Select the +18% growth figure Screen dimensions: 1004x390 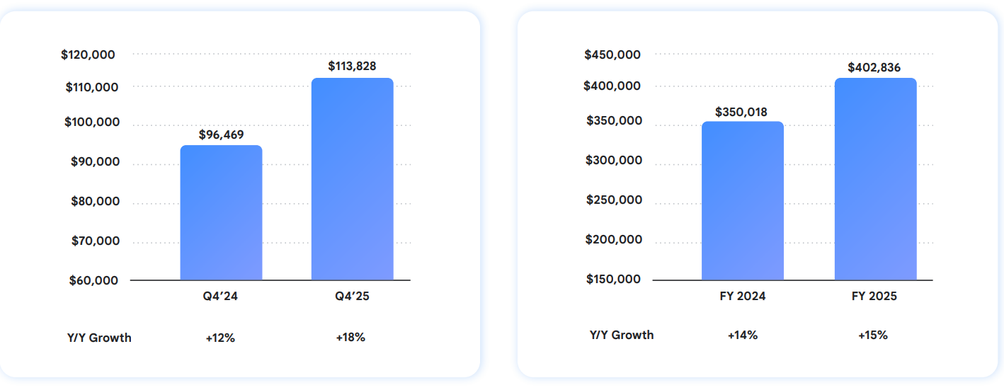350,338
